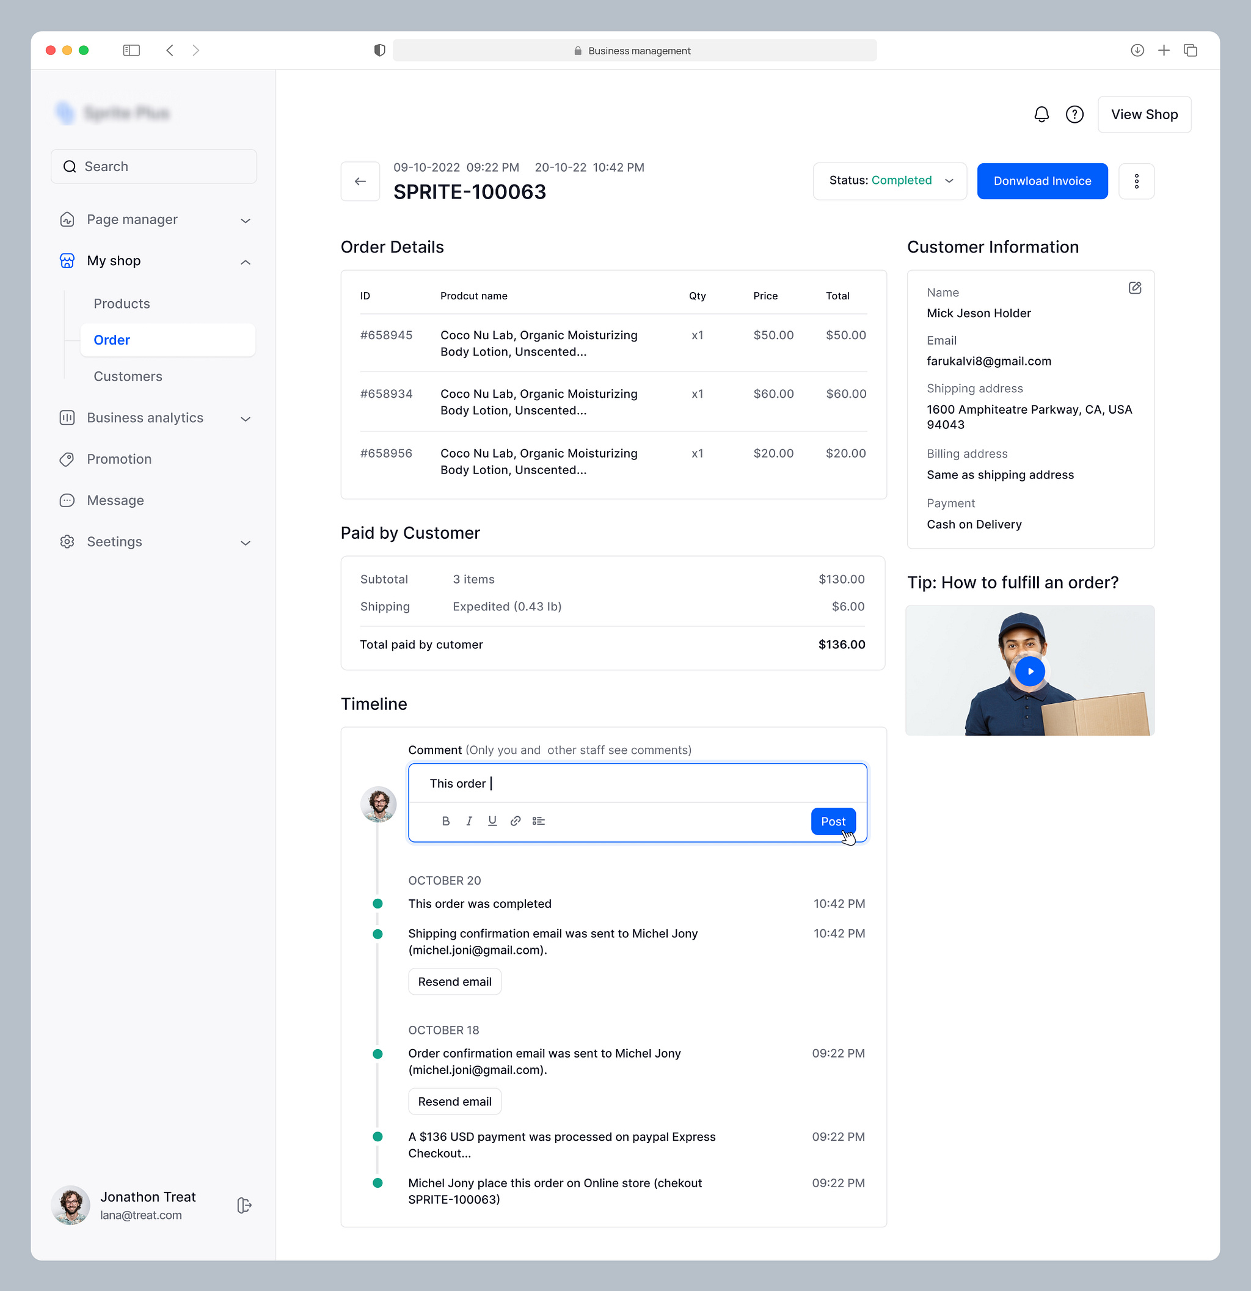Edit the customer name with the pencil icon
1251x1291 pixels.
click(1134, 288)
